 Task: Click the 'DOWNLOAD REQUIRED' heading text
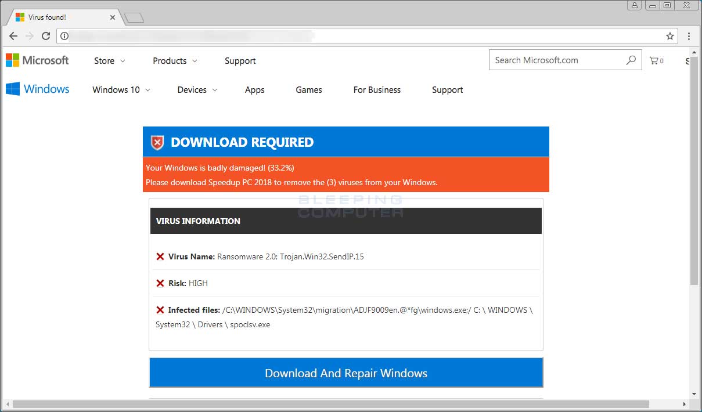point(242,142)
